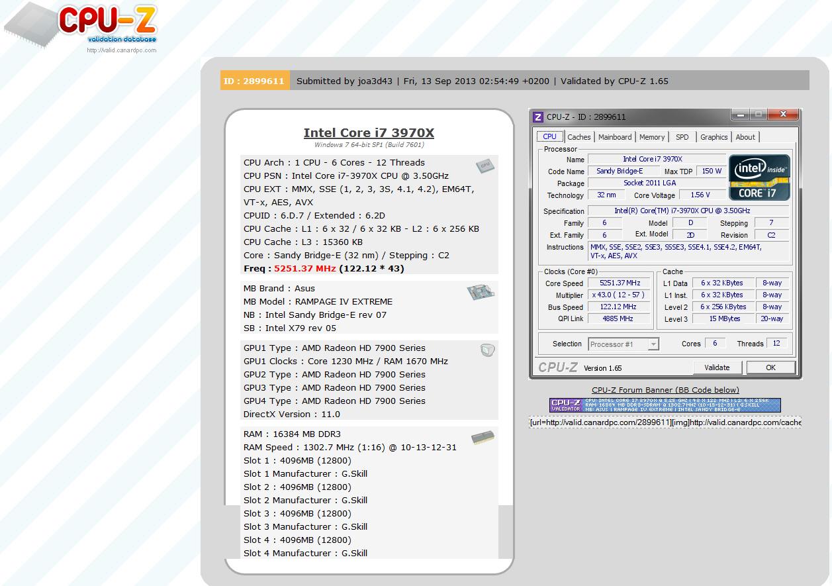Viewport: 832px width, 586px height.
Task: Click the Revision value C2
Action: pyautogui.click(x=771, y=234)
